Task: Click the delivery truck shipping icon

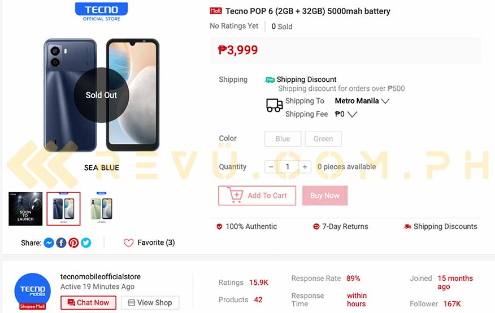Action: 274,105
